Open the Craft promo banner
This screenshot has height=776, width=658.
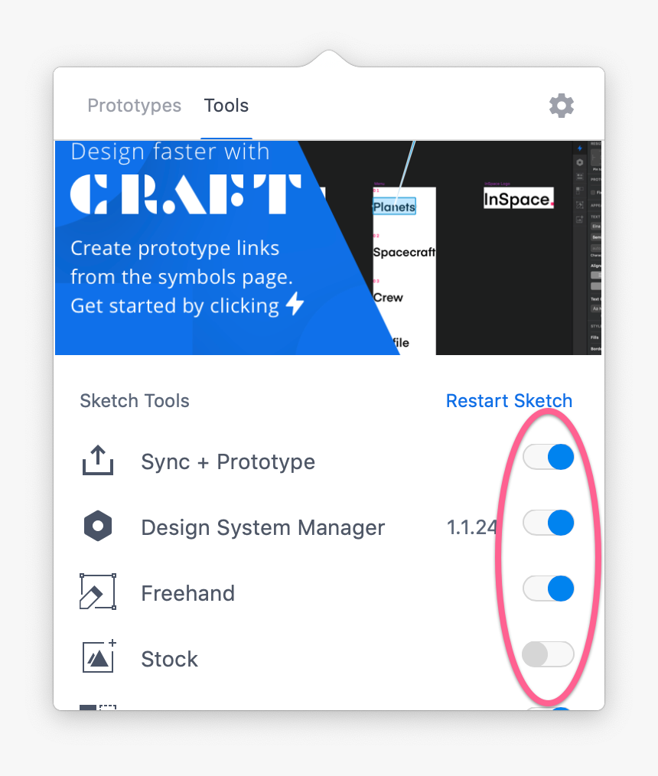(x=328, y=248)
